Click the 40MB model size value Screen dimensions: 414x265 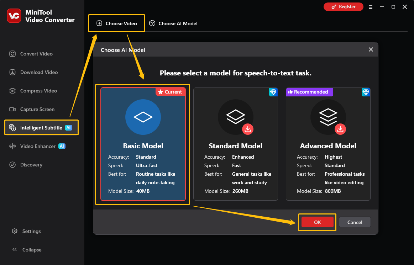pyautogui.click(x=143, y=191)
